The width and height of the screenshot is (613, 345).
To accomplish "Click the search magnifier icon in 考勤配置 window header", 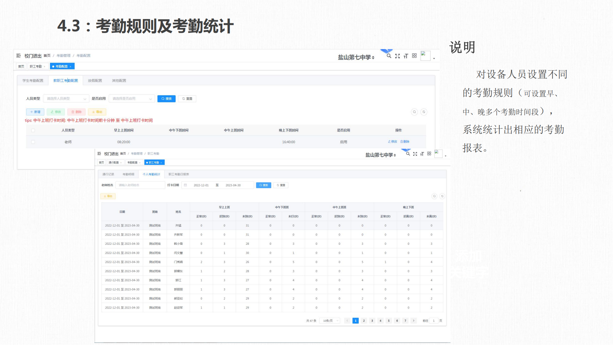I will (x=389, y=56).
